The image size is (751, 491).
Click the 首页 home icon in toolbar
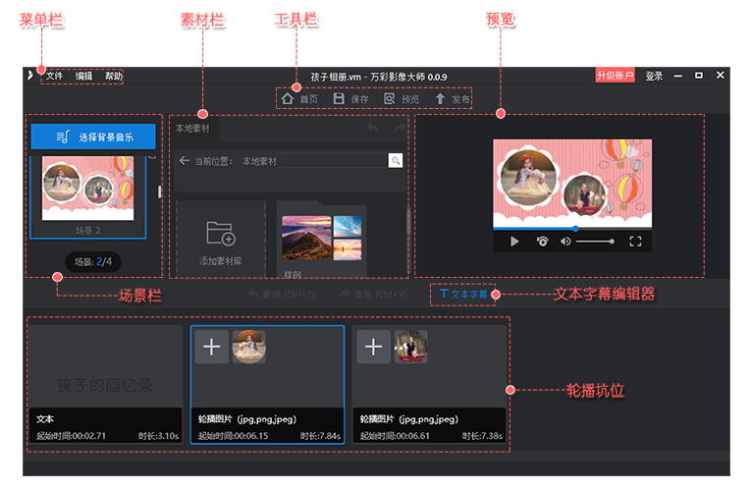coord(288,99)
